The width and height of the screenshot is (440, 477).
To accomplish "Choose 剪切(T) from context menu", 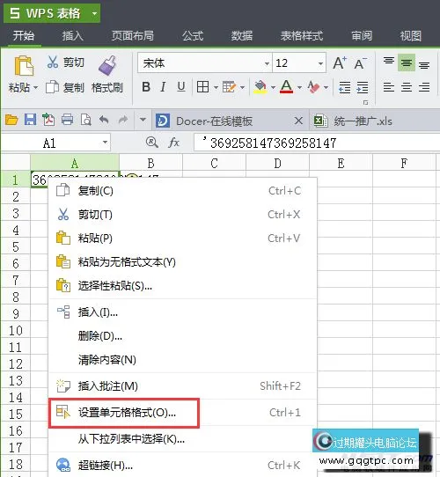I will (x=182, y=215).
